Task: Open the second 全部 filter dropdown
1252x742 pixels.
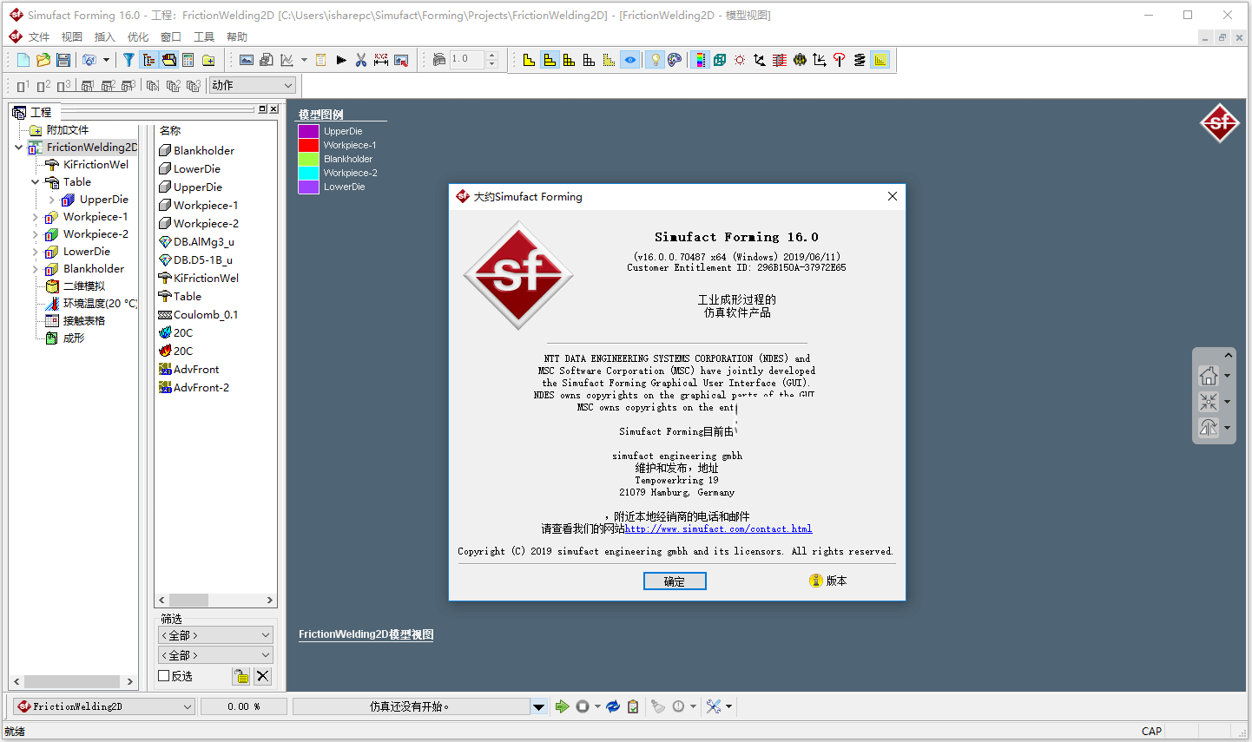Action: (215, 655)
